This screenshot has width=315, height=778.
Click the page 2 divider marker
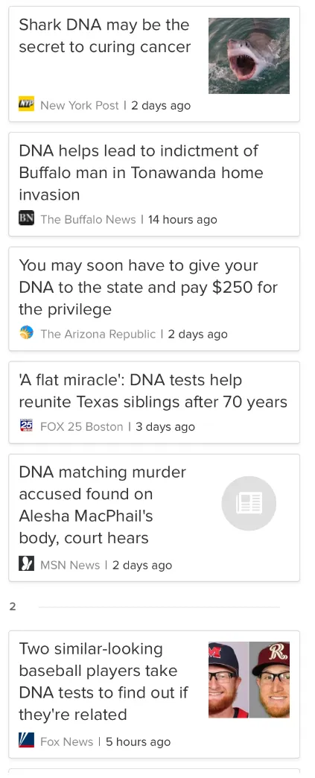(x=13, y=607)
